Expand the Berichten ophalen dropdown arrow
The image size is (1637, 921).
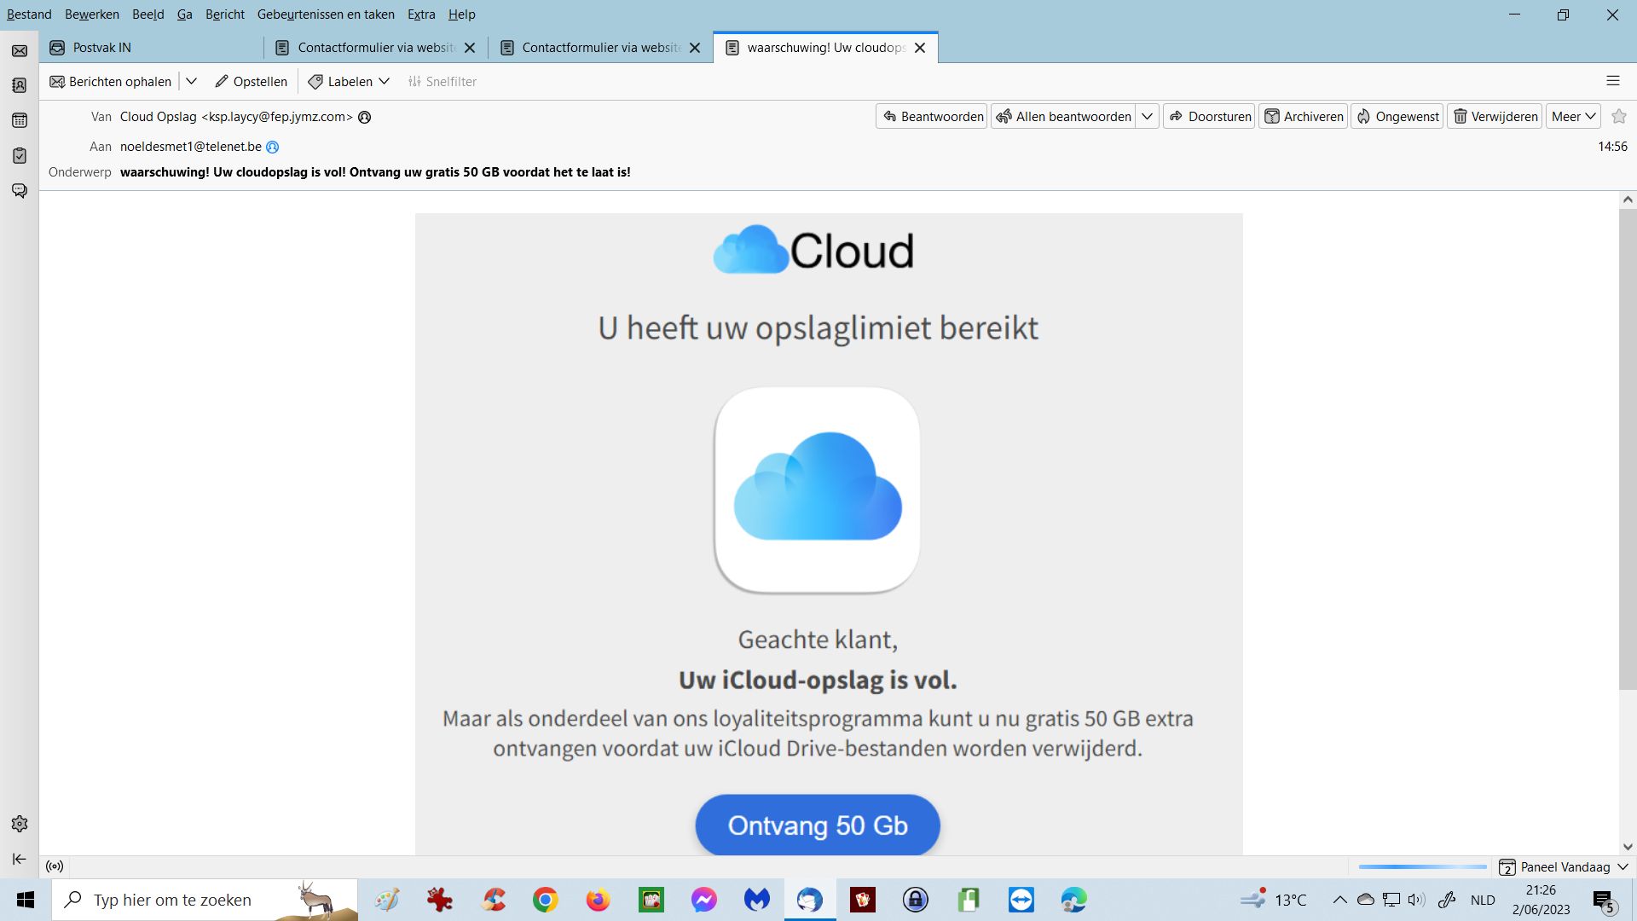[x=192, y=81]
